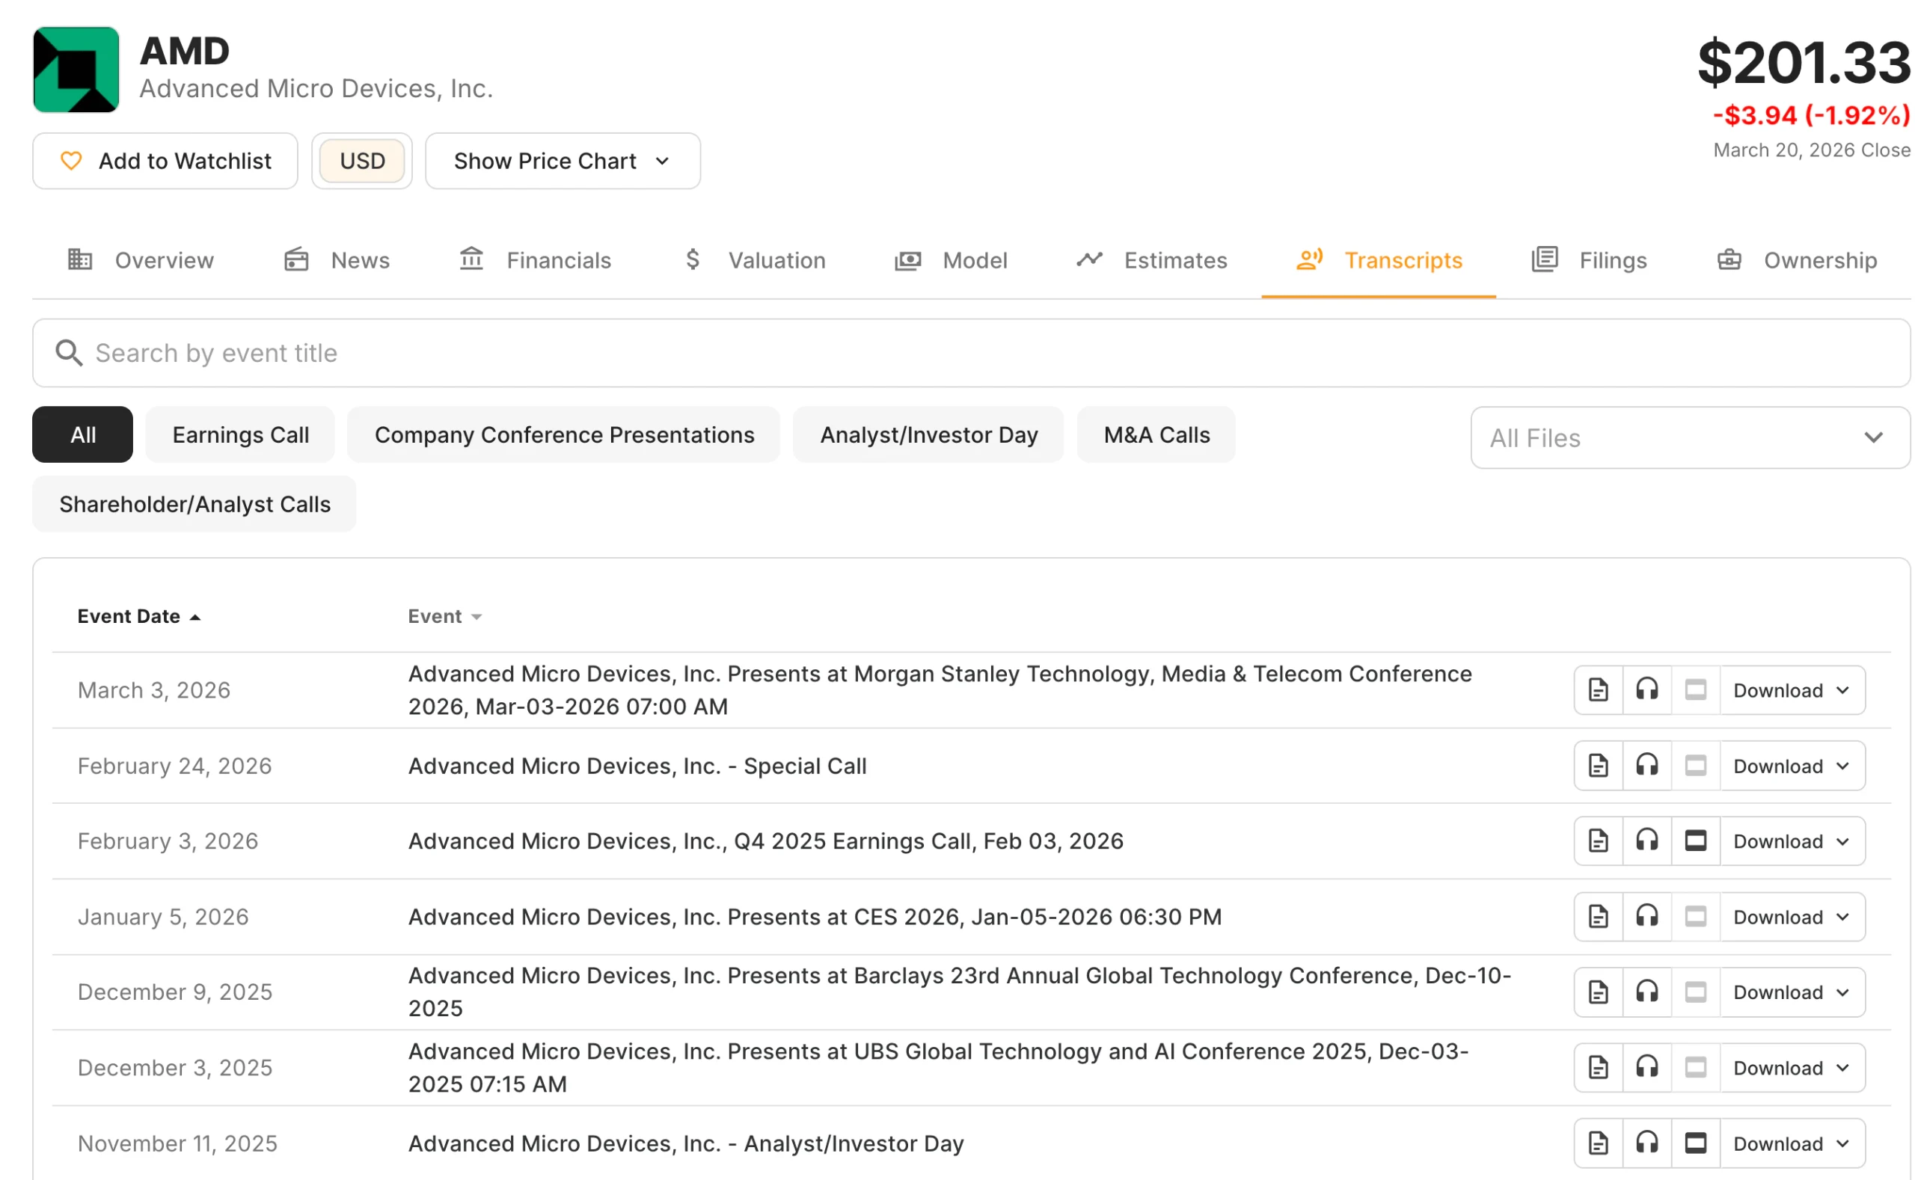
Task: Open the All Files dropdown
Action: tap(1689, 437)
